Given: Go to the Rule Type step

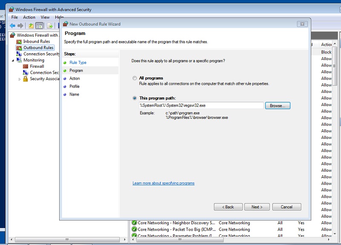Looking at the screenshot, I should pos(78,63).
